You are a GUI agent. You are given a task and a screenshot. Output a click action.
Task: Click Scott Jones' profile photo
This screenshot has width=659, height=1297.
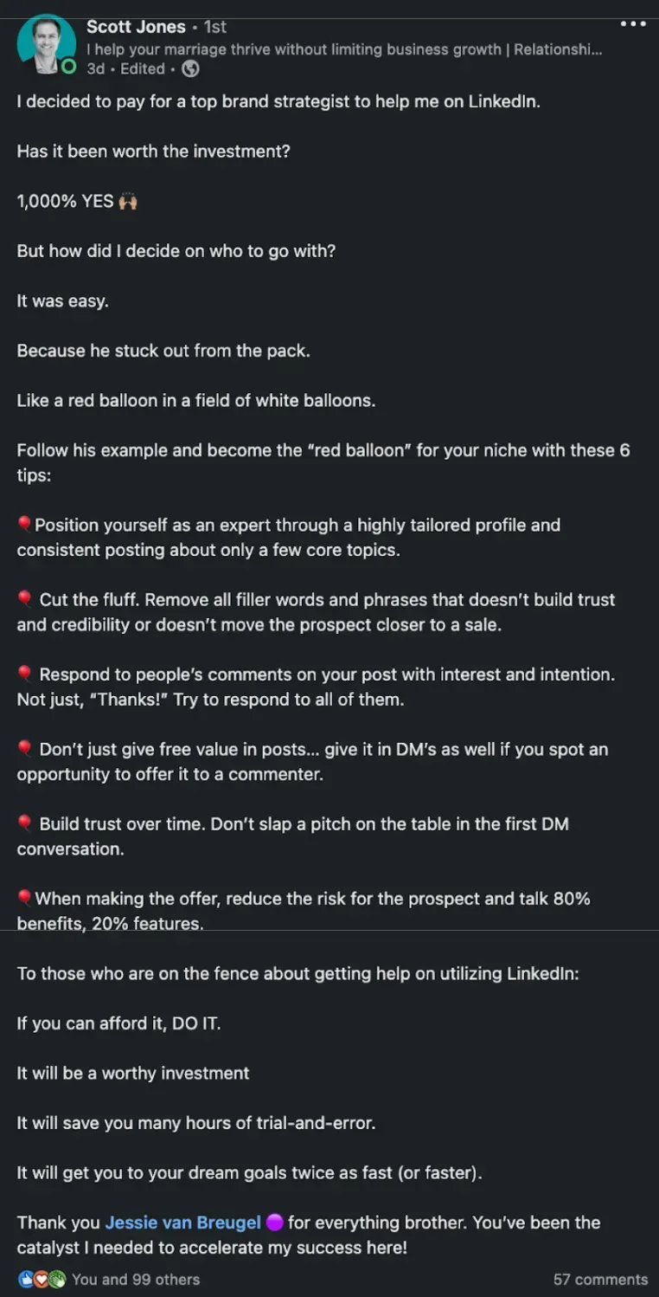pos(46,43)
